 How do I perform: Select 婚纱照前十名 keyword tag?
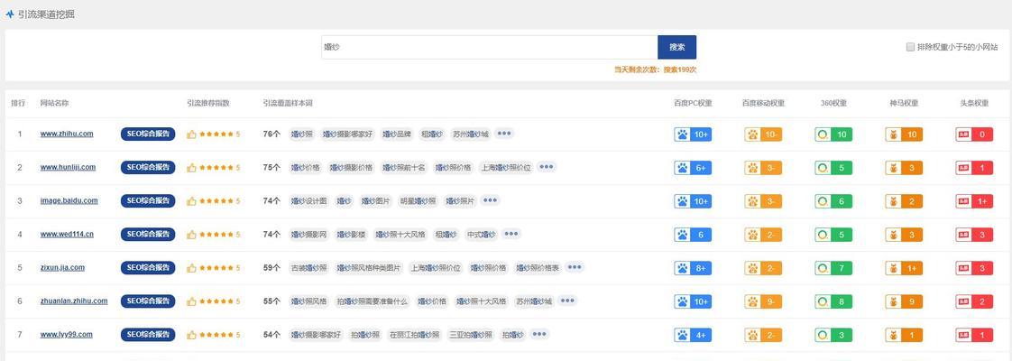[403, 168]
